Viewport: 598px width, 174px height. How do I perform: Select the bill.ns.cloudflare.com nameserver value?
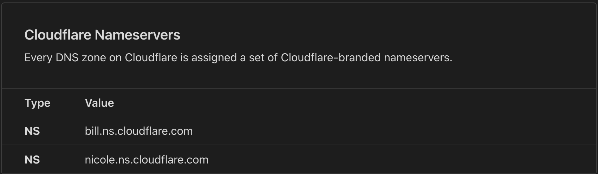(139, 131)
